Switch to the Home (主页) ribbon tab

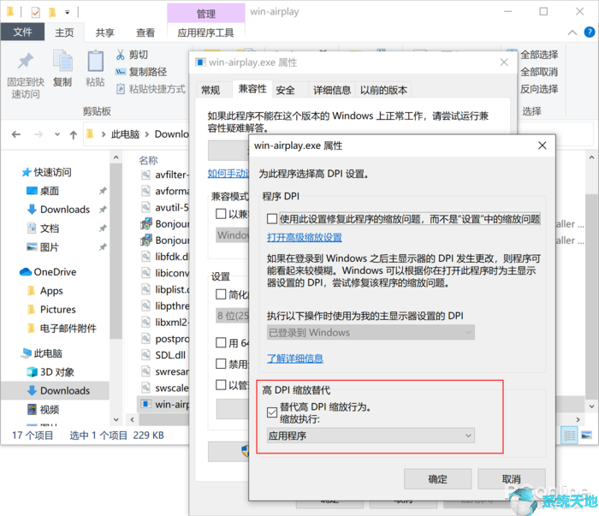click(x=64, y=33)
